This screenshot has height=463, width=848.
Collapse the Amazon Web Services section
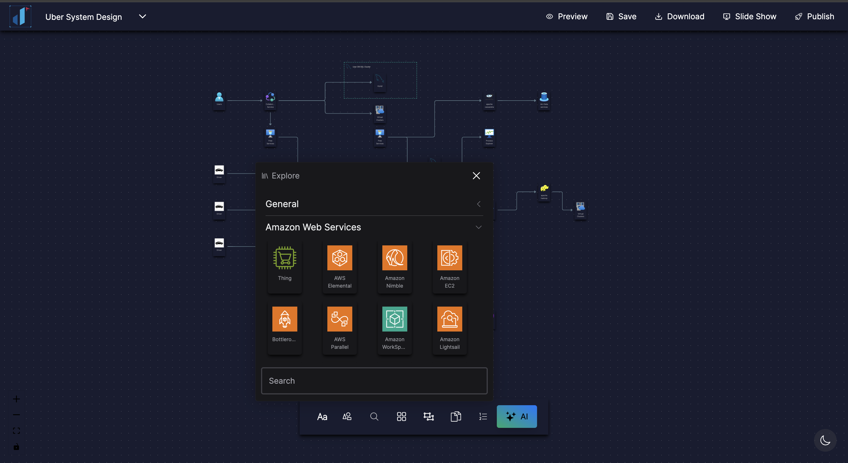479,227
